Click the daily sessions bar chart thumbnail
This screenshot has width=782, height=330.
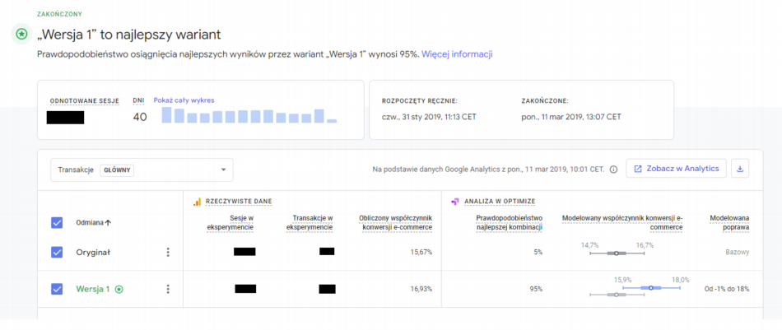click(249, 115)
